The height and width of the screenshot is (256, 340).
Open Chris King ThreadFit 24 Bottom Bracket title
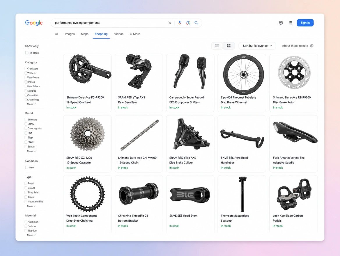(133, 218)
